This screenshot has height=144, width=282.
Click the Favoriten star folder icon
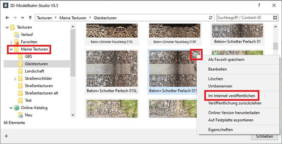(x=17, y=42)
